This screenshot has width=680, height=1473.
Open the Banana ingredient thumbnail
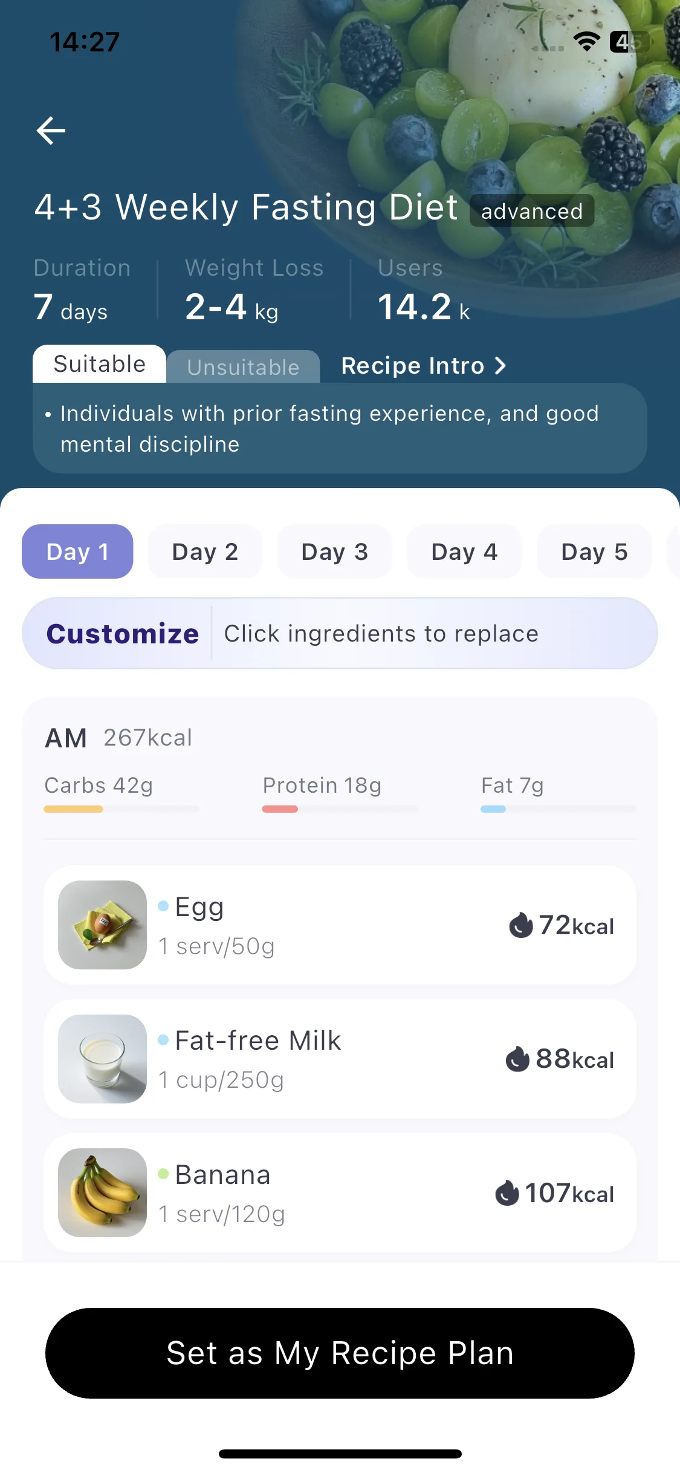click(x=102, y=1192)
